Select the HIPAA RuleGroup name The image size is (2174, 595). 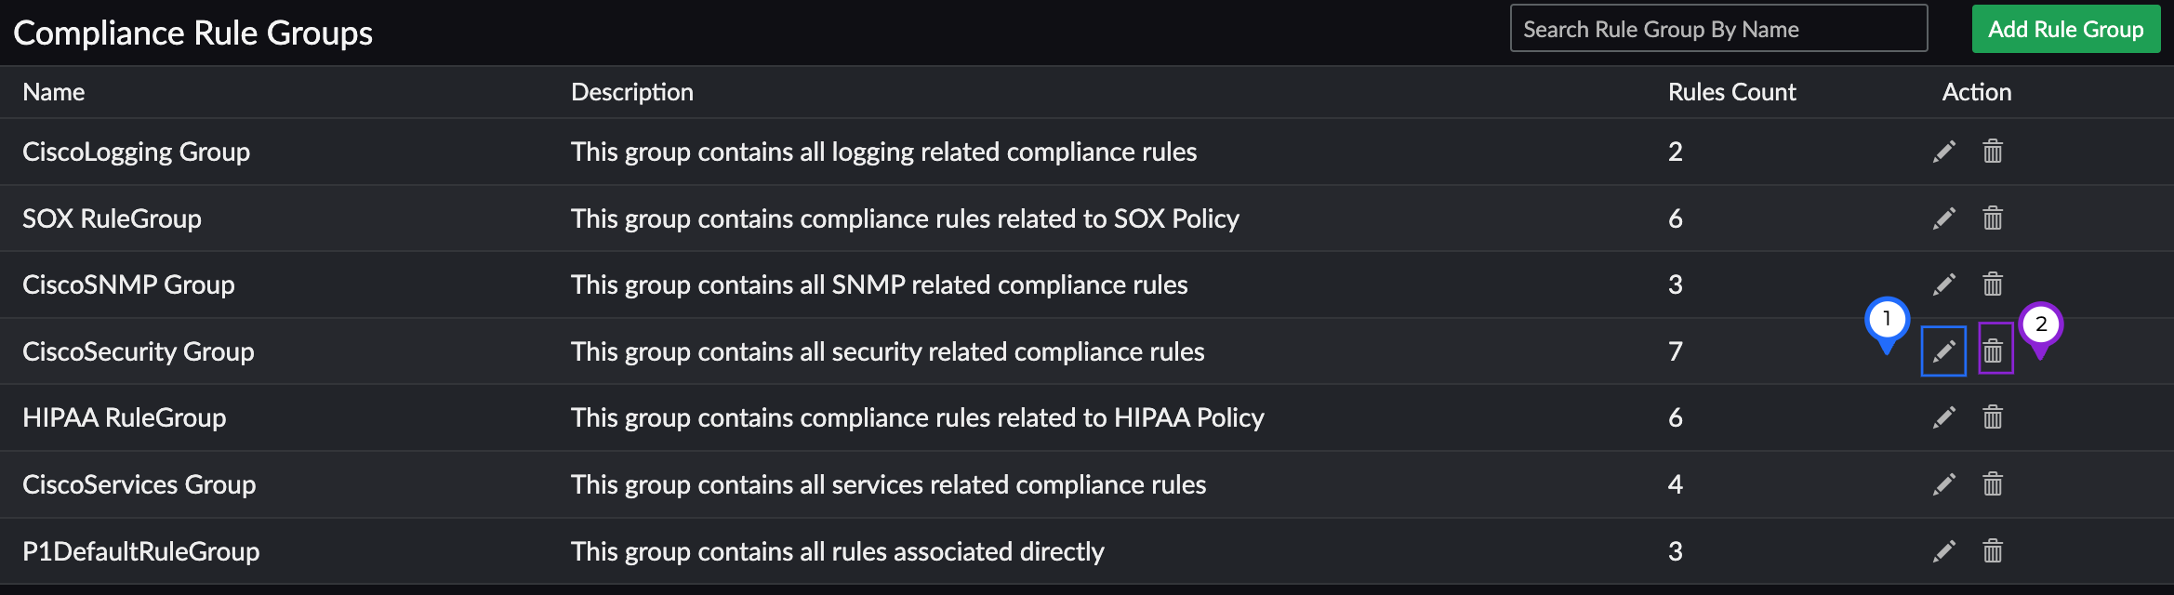(125, 417)
